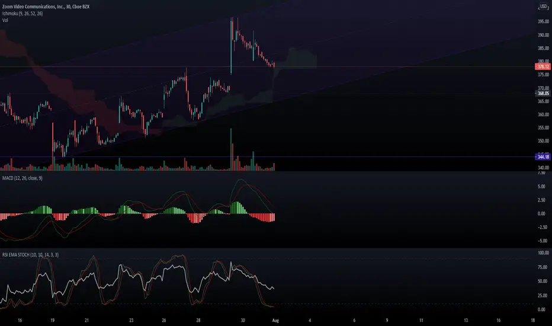Click the MACD axis value -5.00
Viewport: 552px width, 326px height.
point(541,241)
